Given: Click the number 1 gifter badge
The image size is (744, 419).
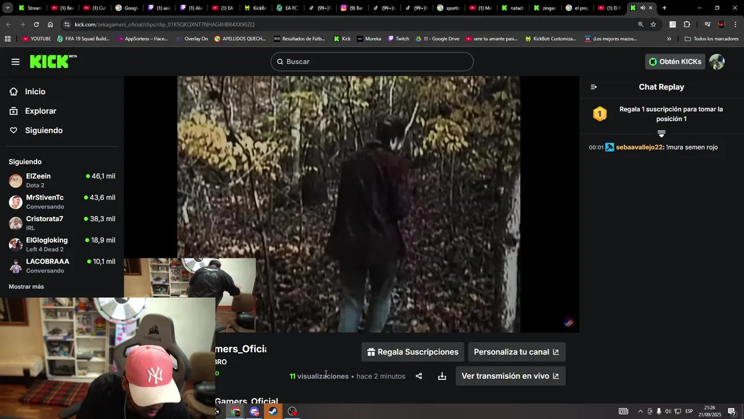Looking at the screenshot, I should 600,113.
